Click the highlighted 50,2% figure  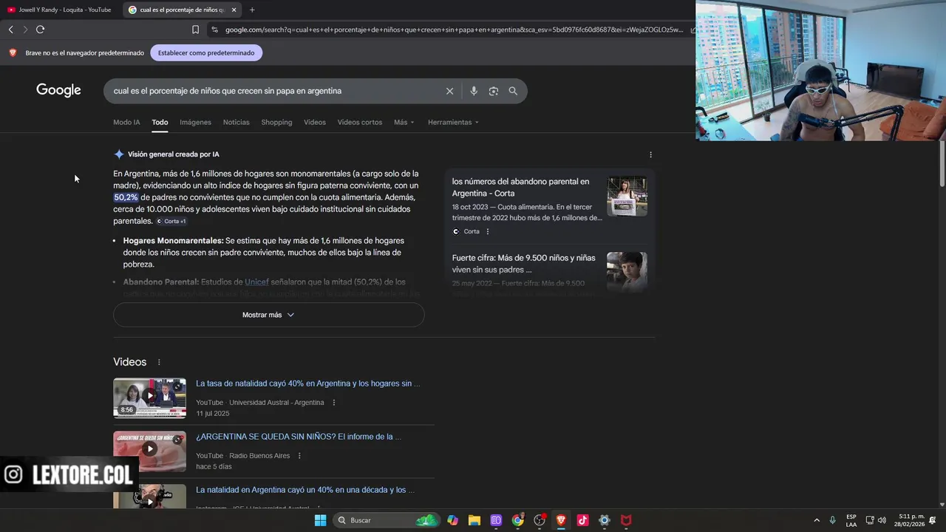(126, 197)
